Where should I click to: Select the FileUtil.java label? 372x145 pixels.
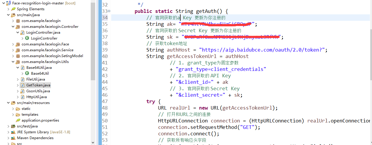(36, 79)
